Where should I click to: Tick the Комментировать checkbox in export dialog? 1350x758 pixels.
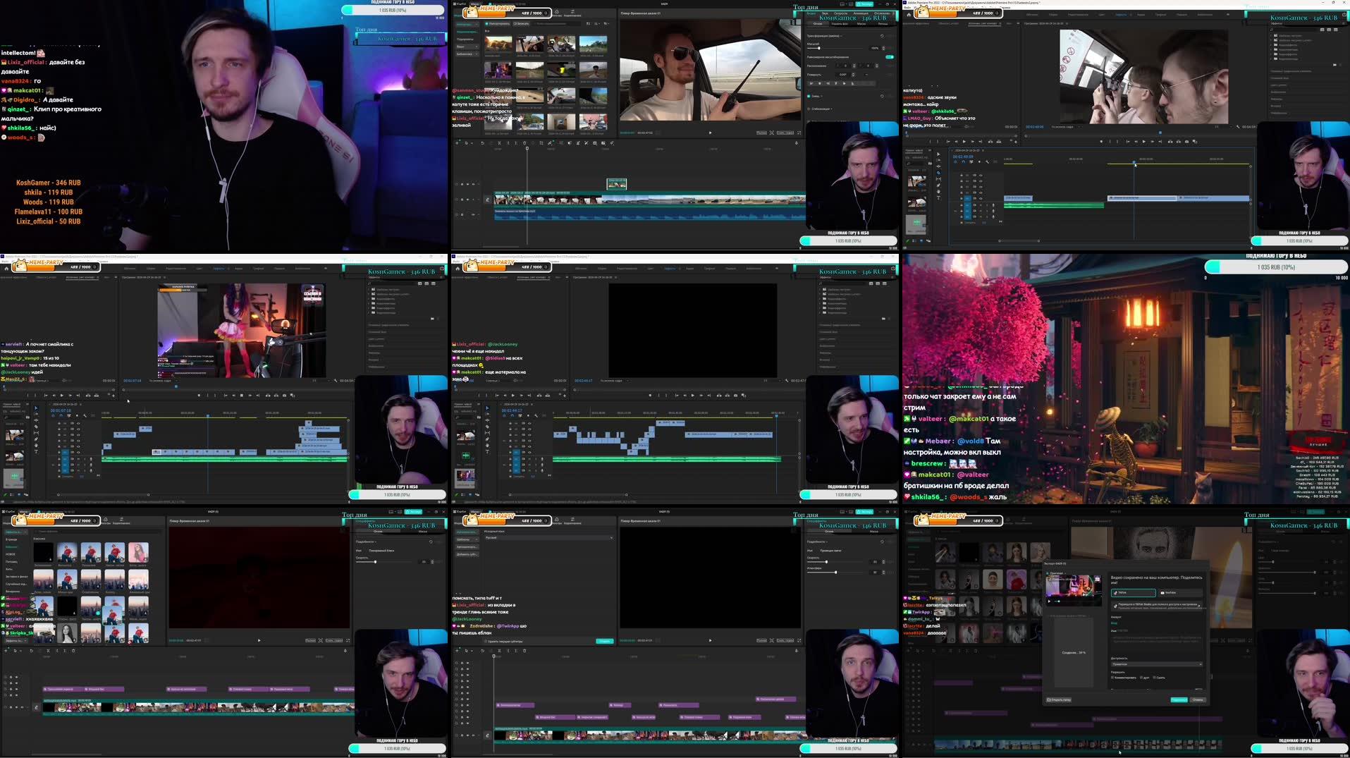[1113, 678]
